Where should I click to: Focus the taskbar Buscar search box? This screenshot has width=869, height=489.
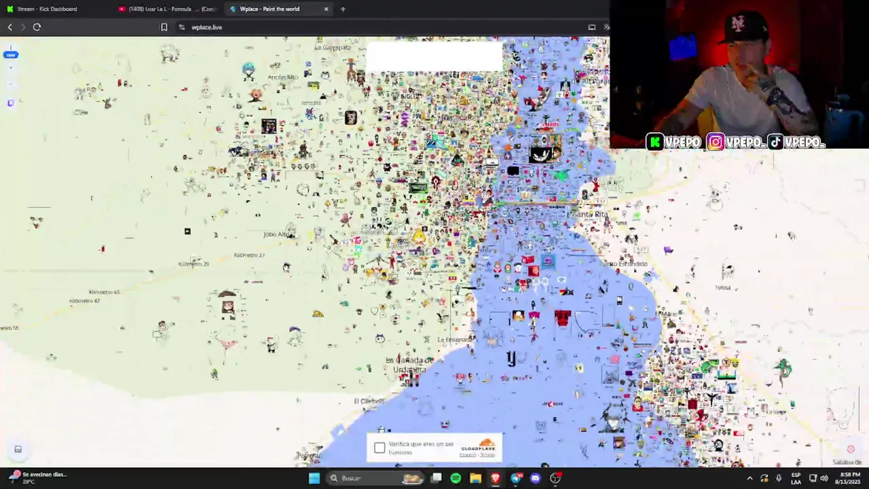(x=377, y=478)
